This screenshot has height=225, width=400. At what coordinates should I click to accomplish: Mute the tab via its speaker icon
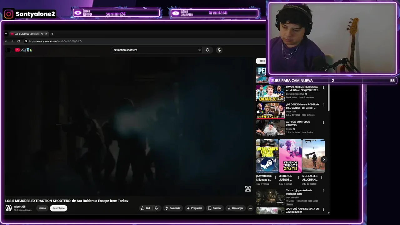click(42, 34)
